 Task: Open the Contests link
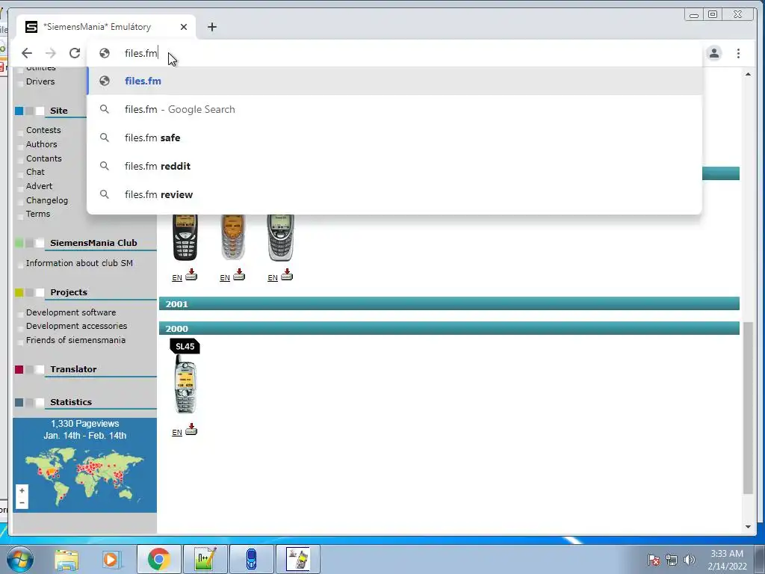[x=43, y=130]
